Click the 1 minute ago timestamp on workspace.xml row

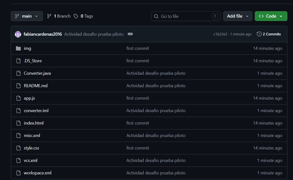[270, 173]
